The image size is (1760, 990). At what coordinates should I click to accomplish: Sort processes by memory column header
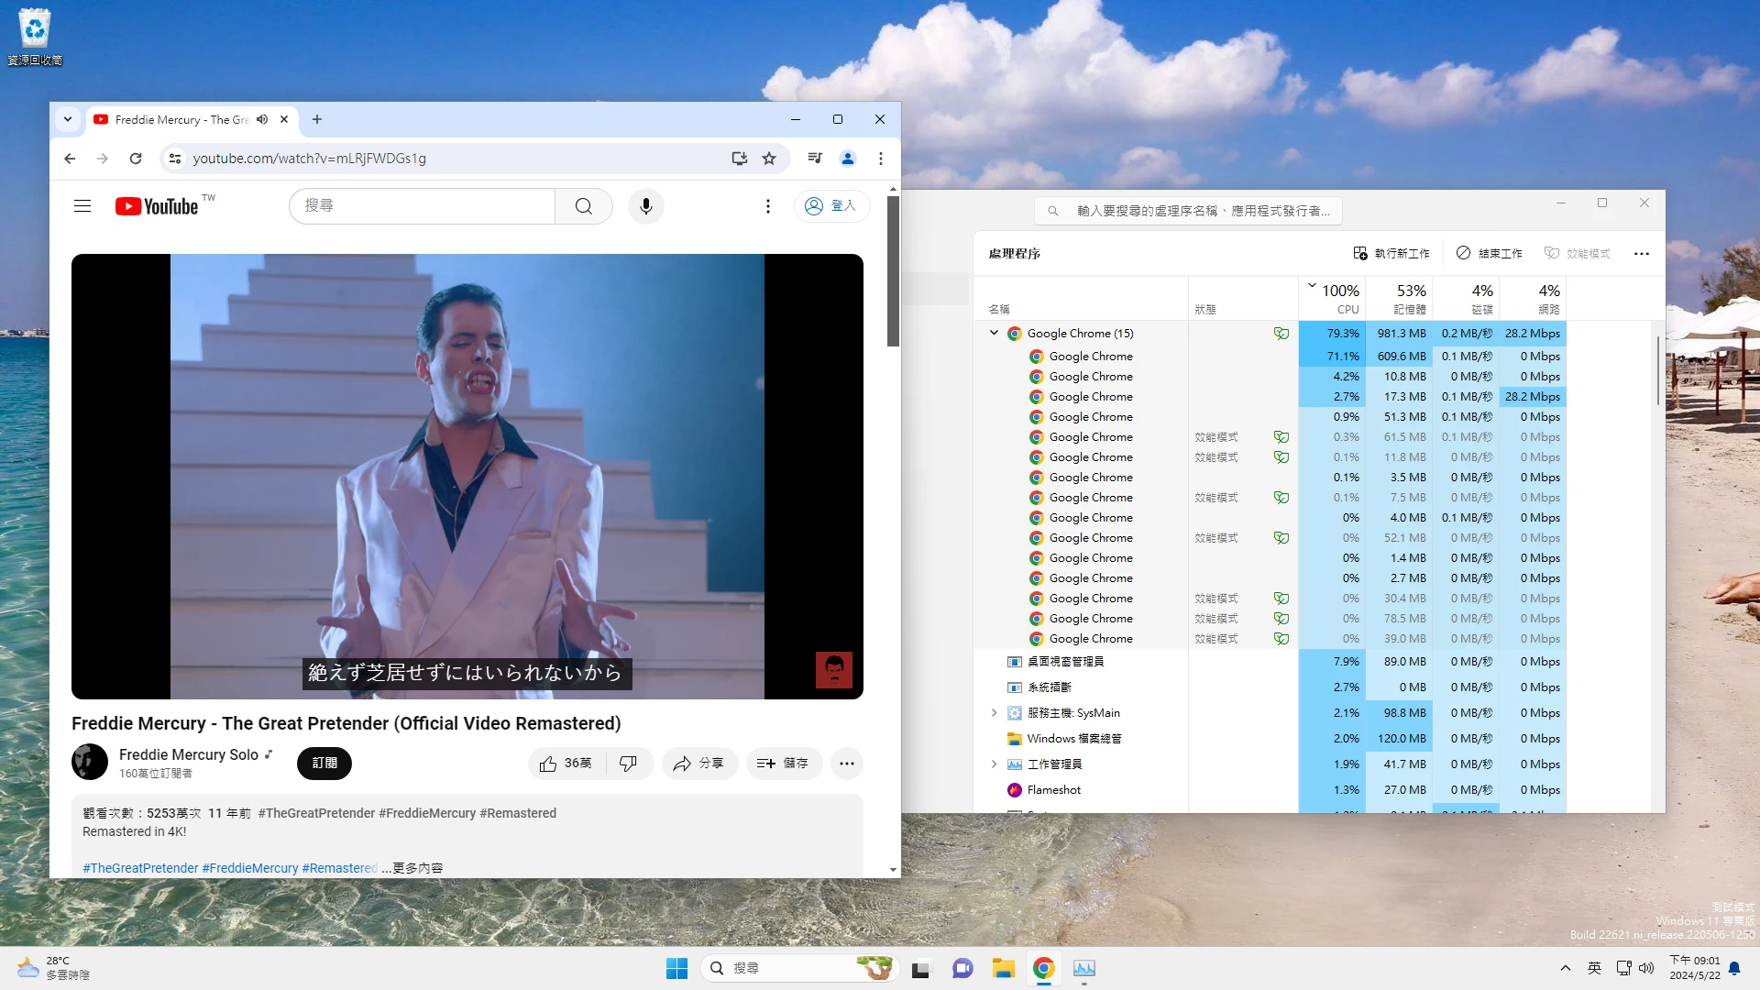pos(1401,299)
